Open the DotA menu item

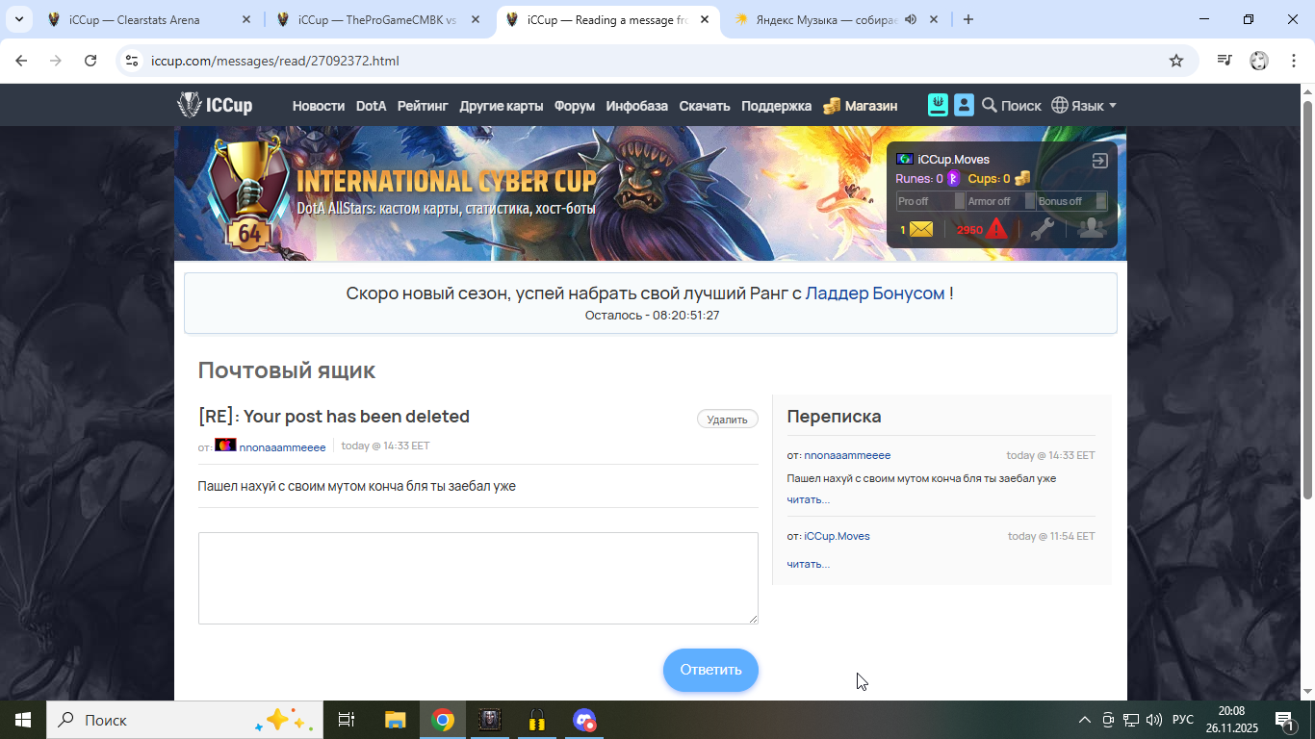371,106
